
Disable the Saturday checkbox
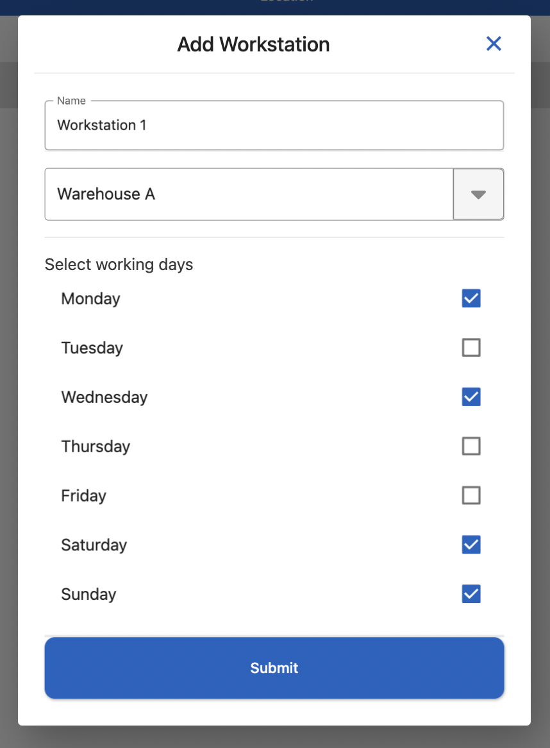point(471,545)
